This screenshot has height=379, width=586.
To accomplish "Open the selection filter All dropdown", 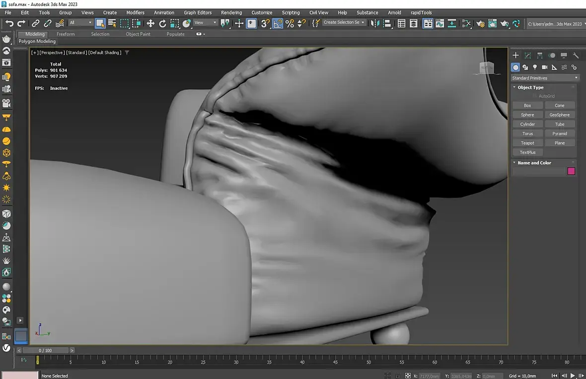I will [80, 22].
